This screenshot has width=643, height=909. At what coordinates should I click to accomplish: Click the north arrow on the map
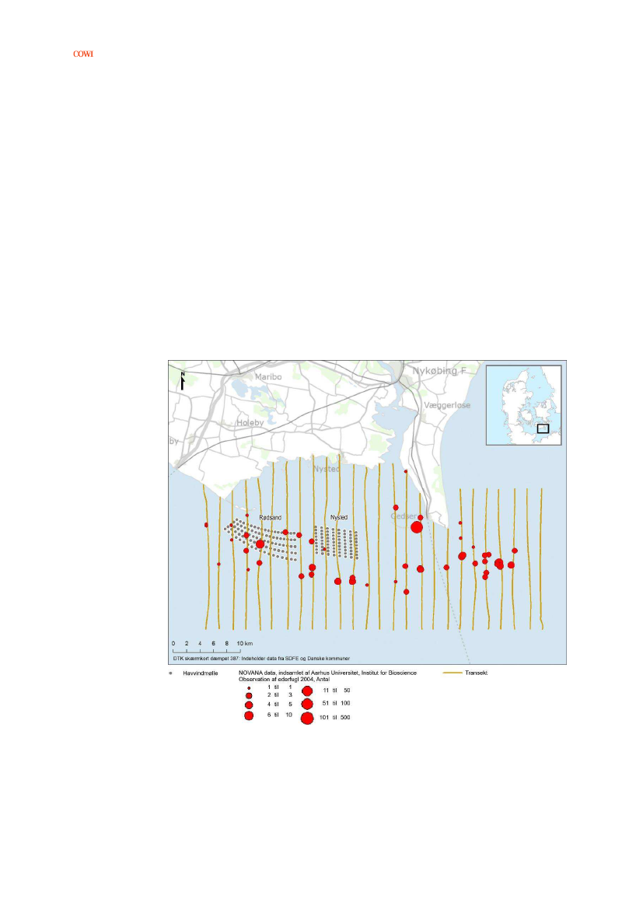point(182,379)
